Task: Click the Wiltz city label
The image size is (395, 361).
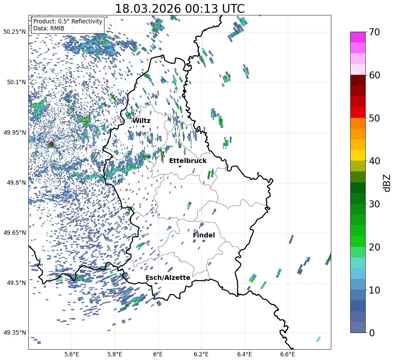Action: coord(141,121)
